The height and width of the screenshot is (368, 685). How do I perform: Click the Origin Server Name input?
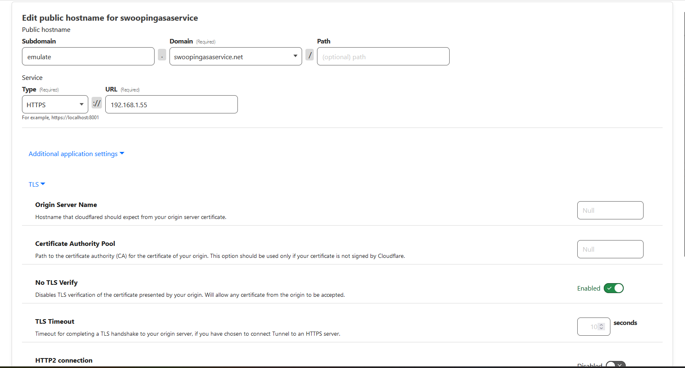[610, 210]
